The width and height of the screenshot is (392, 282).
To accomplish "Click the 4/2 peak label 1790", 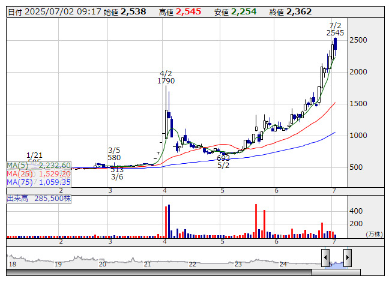I will click(x=166, y=80).
